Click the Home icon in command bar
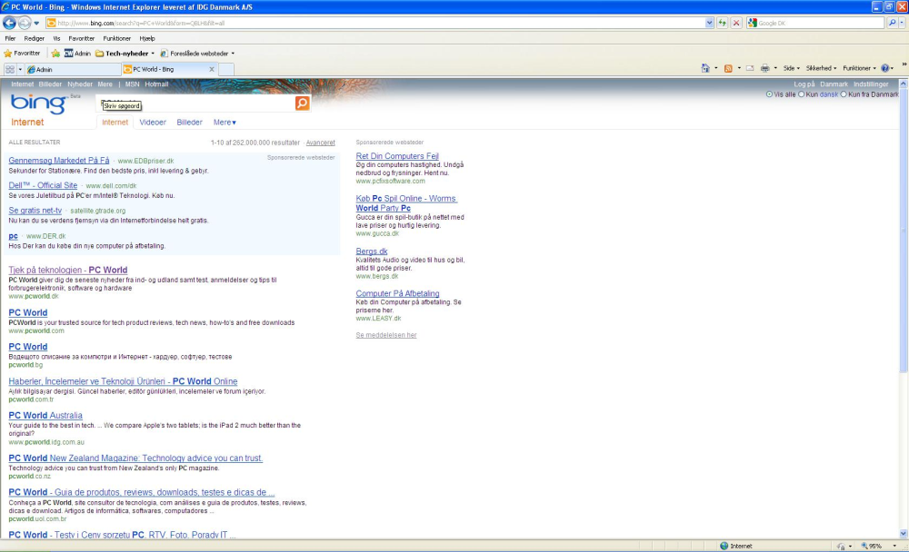 705,68
